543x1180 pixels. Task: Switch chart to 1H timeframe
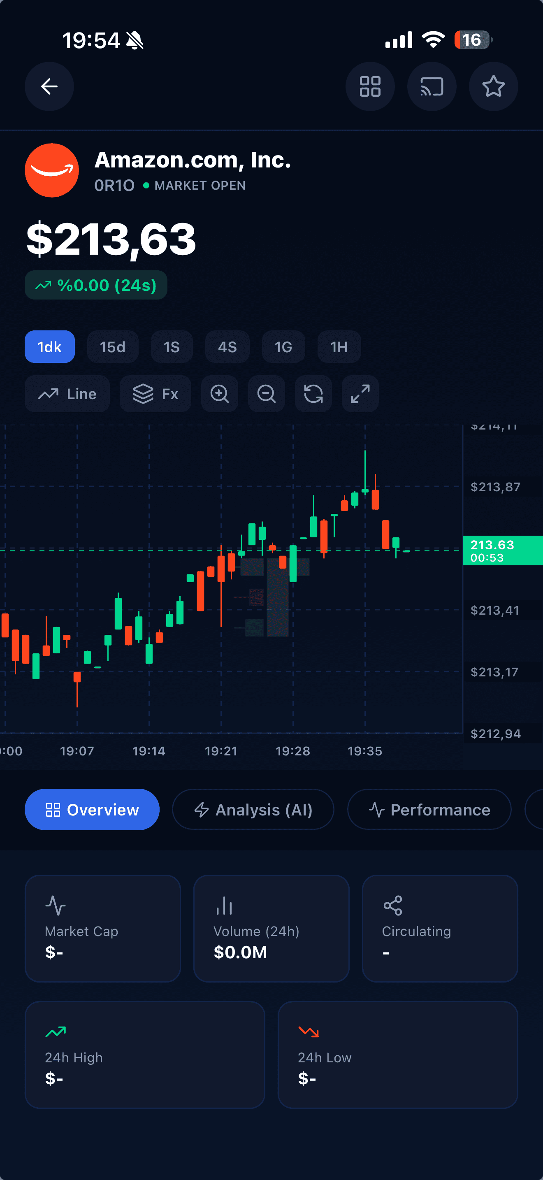coord(339,347)
